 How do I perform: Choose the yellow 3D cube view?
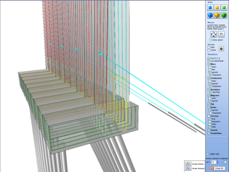coord(217,15)
